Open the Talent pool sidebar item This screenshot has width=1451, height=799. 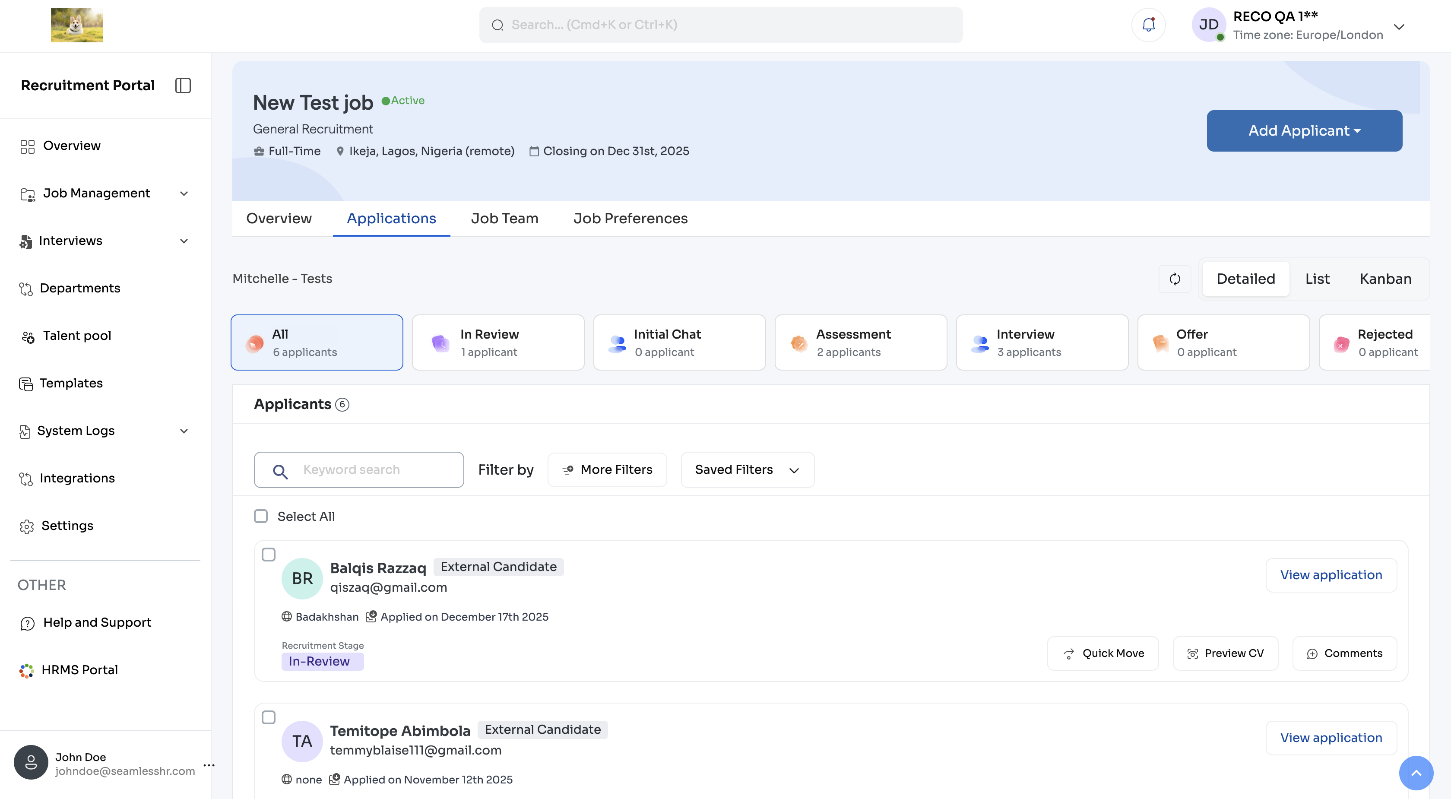pyautogui.click(x=76, y=336)
